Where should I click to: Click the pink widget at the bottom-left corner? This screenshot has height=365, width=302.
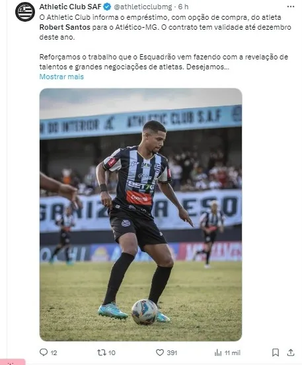(x=13, y=362)
